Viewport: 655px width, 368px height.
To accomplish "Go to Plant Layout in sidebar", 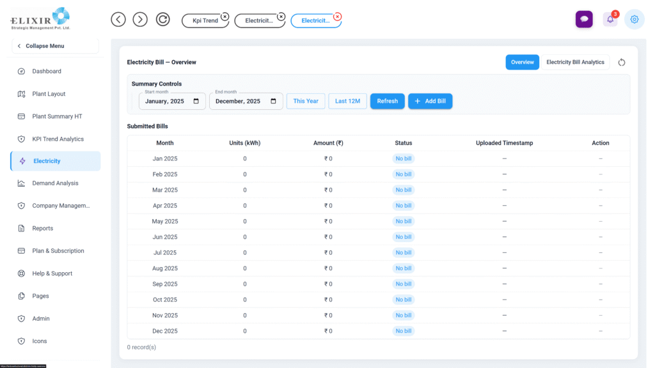I will pos(49,94).
